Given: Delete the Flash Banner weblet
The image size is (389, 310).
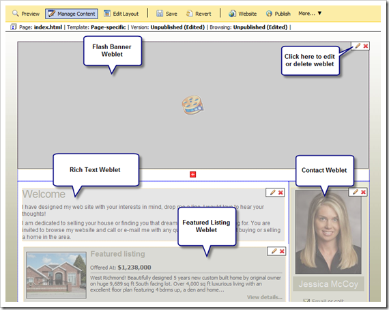Looking at the screenshot, I should click(x=365, y=46).
